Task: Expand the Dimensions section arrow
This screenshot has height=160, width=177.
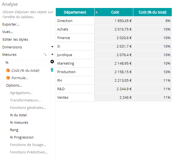Action: [x=52, y=47]
